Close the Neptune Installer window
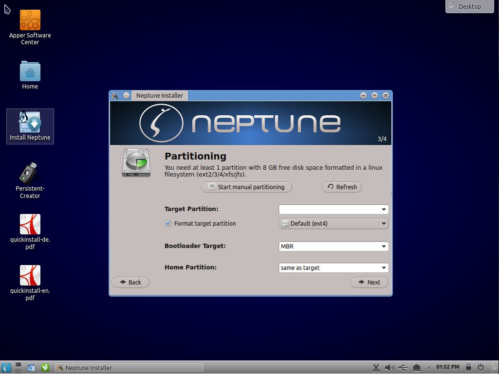This screenshot has width=499, height=374. 386,95
